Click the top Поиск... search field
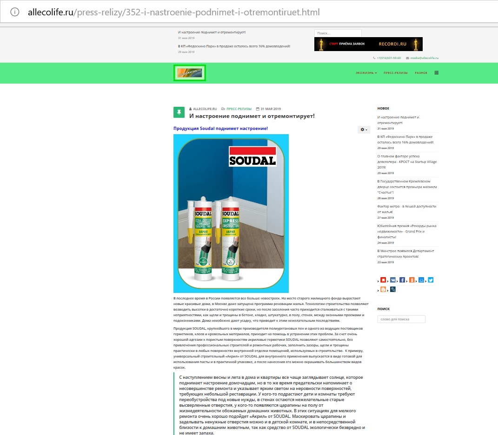Screen dimensions: 498x435 pyautogui.click(x=338, y=33)
